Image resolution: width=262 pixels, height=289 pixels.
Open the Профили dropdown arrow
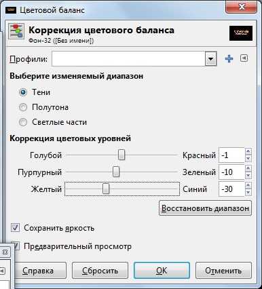click(x=211, y=59)
